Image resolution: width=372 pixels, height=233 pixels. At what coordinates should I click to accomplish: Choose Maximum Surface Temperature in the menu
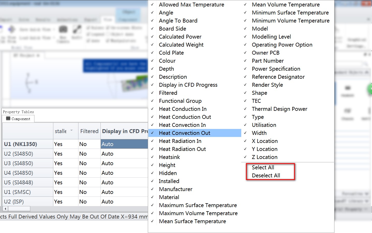pyautogui.click(x=198, y=205)
